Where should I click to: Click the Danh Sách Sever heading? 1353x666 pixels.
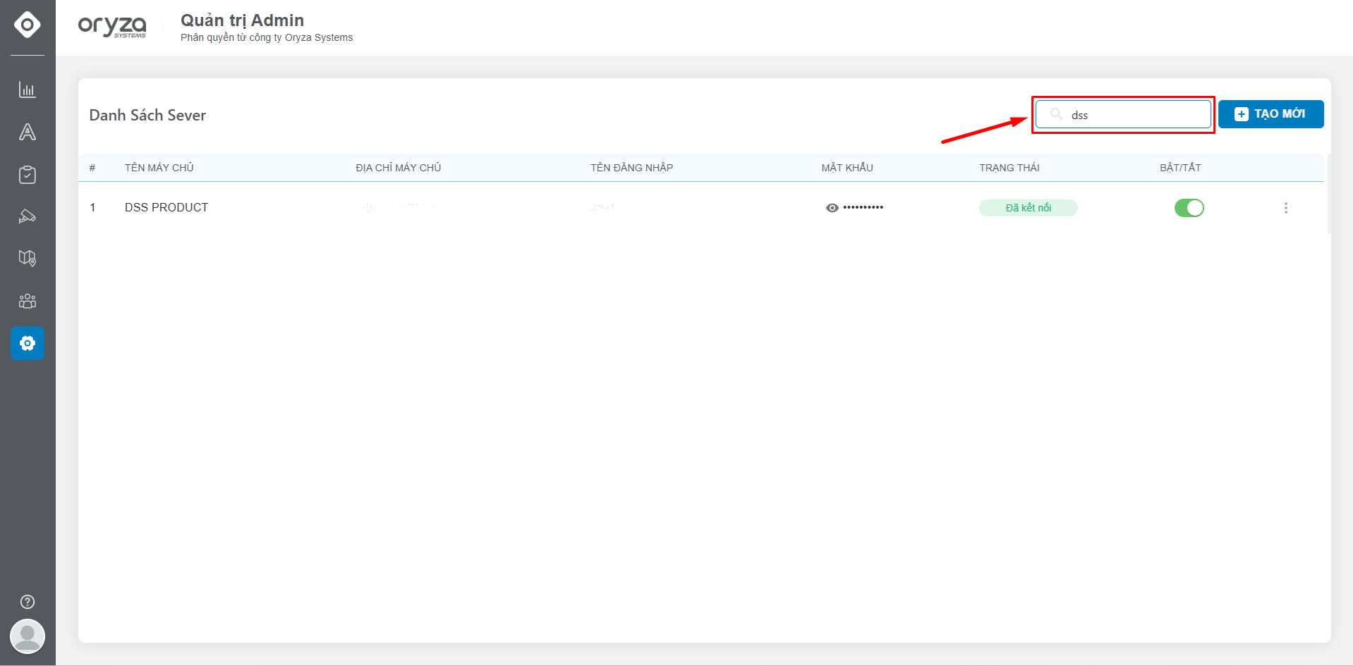click(x=147, y=115)
